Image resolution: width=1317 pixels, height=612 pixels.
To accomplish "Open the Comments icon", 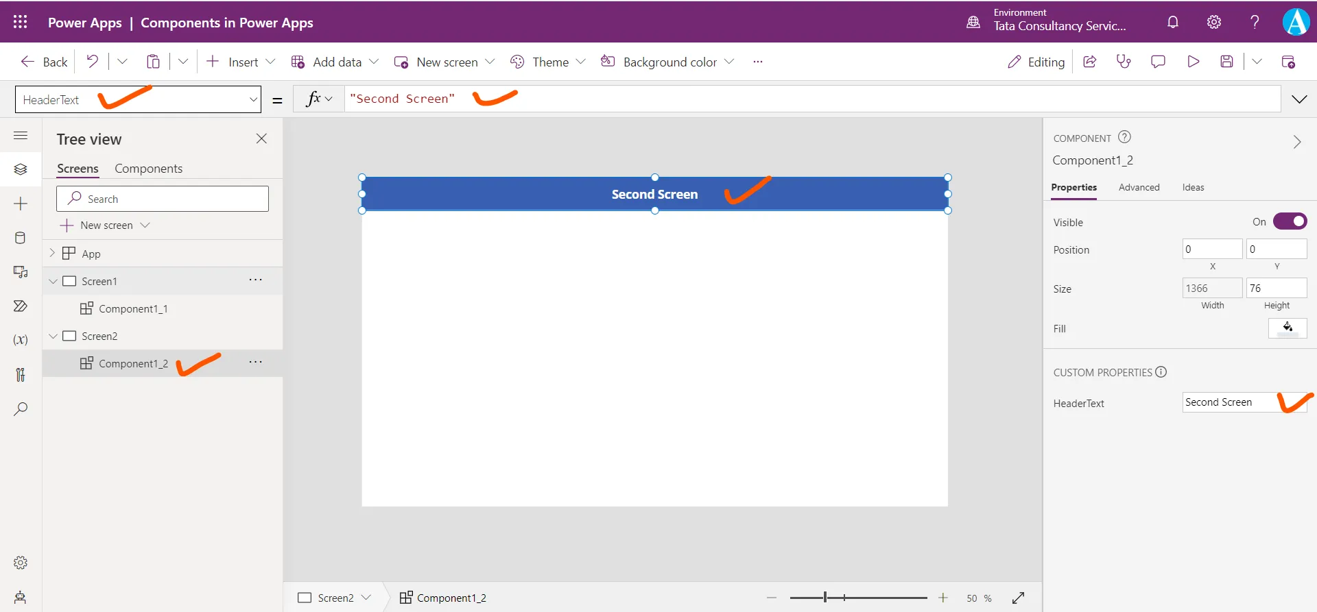I will coord(1158,62).
